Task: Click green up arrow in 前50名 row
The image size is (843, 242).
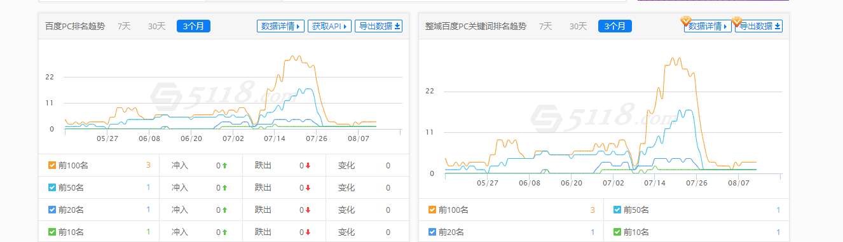Action: point(224,188)
